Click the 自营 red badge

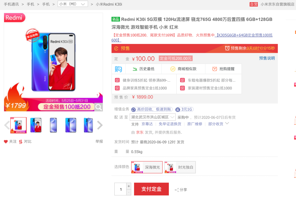(x=254, y=4)
